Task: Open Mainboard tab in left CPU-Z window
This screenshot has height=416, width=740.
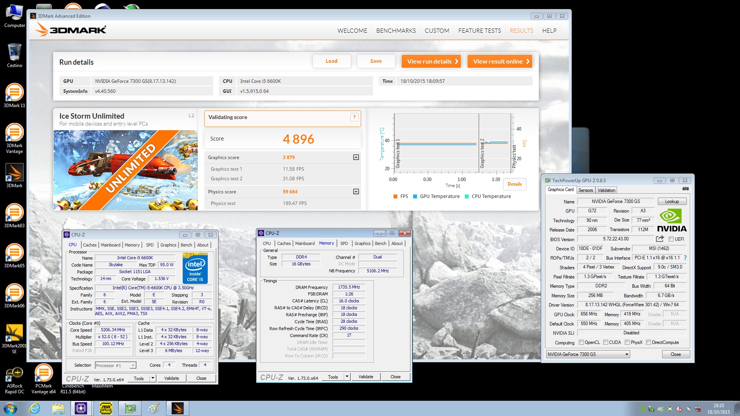Action: pyautogui.click(x=111, y=245)
